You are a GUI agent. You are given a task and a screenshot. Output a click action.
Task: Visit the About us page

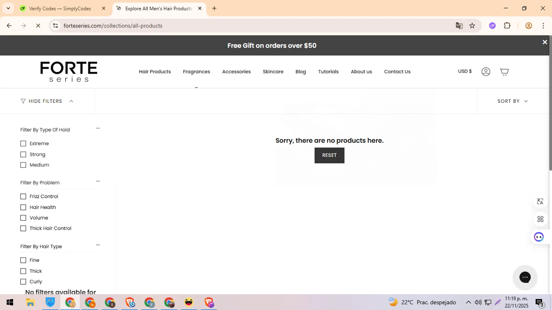pos(361,72)
